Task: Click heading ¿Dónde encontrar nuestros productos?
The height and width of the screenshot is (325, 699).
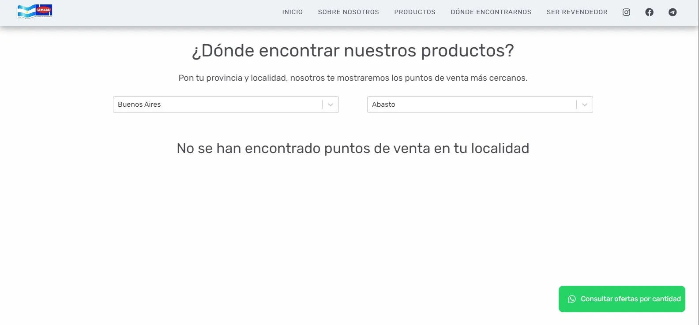Action: 353,51
